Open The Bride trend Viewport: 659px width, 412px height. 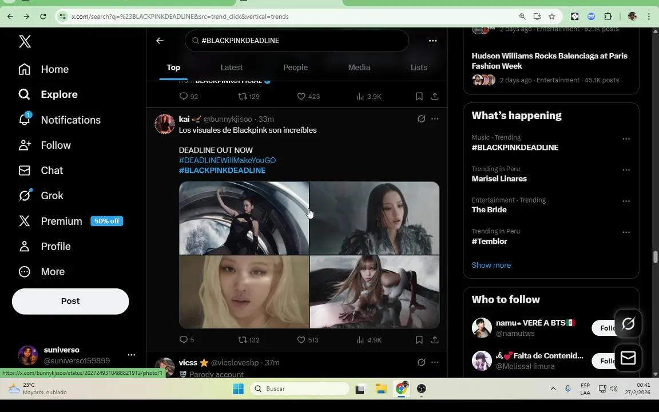pos(489,210)
